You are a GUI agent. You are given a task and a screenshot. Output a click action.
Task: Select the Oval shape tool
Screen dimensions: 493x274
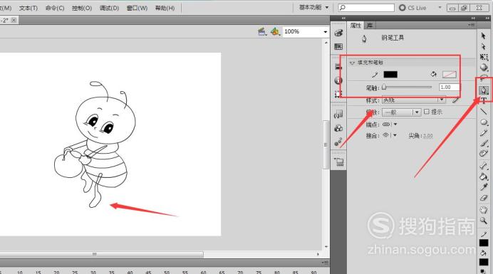click(484, 122)
